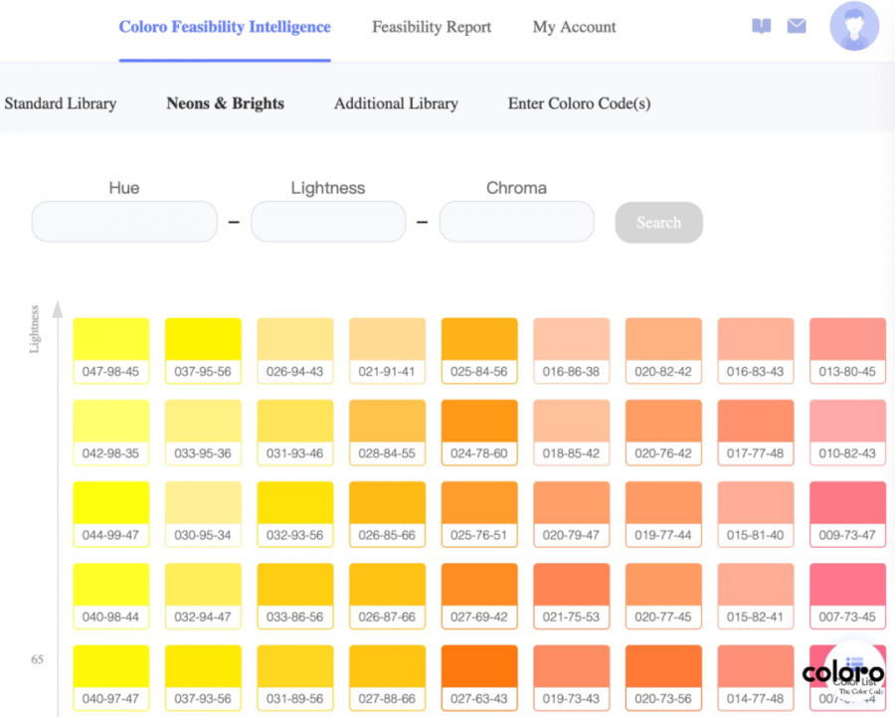Pick orange swatch 027-69-42
The height and width of the screenshot is (717, 895).
479,596
